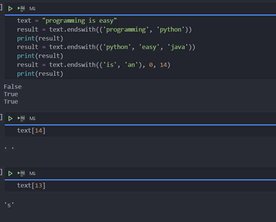Click the "programming is easy" assignment line
Viewport: 276px width, 222px height.
[67, 20]
